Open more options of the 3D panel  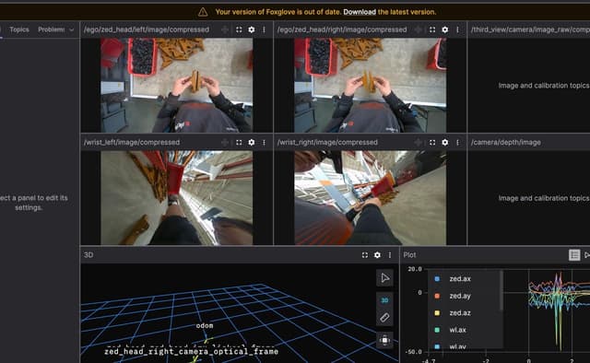pyautogui.click(x=389, y=254)
